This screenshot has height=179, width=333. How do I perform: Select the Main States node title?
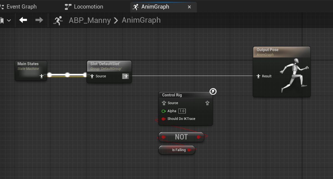[28, 64]
